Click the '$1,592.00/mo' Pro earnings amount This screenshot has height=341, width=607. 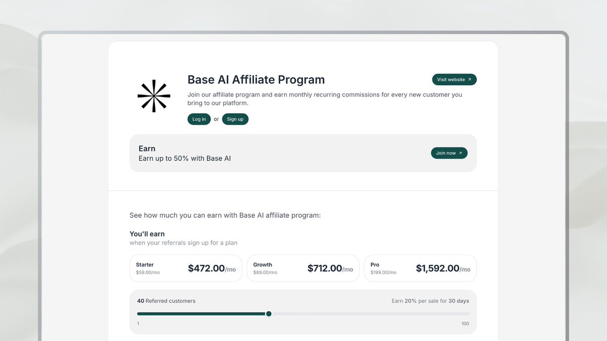coord(443,269)
